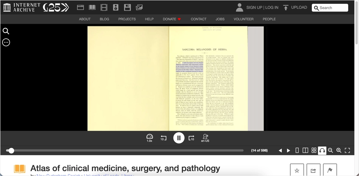Click the (14 of 598) page counter
The height and width of the screenshot is (176, 359).
[259, 151]
